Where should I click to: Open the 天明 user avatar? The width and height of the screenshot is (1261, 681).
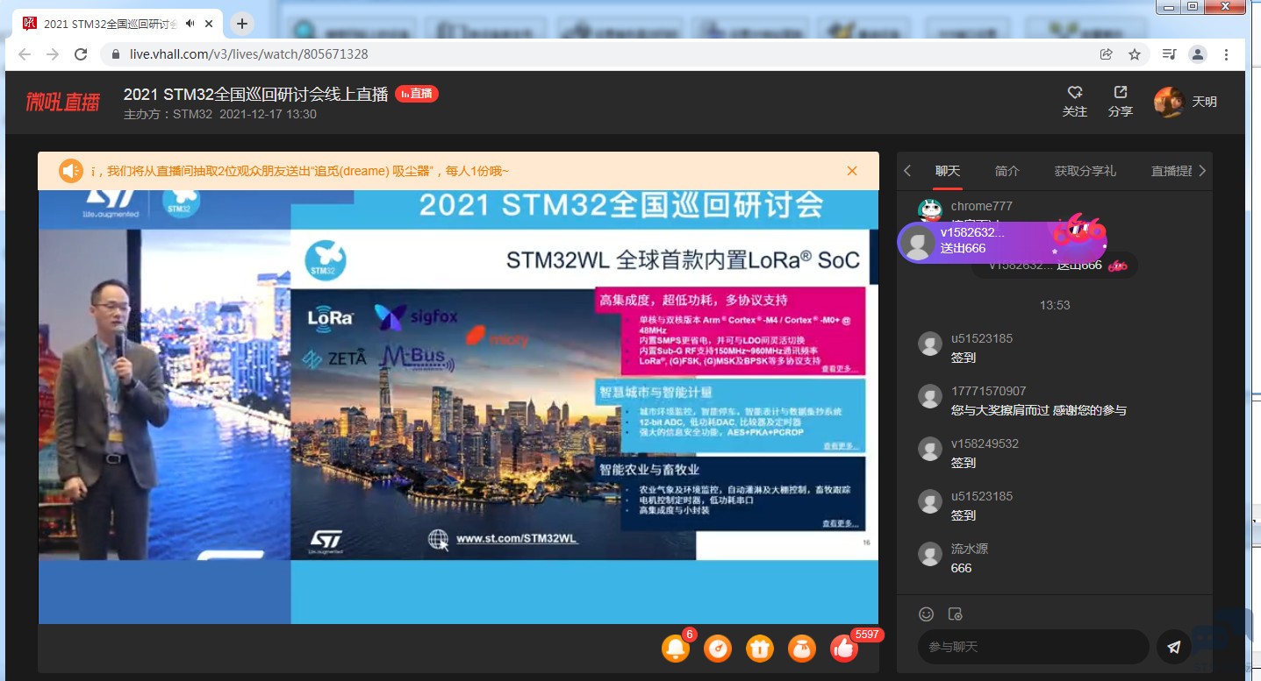pyautogui.click(x=1169, y=102)
